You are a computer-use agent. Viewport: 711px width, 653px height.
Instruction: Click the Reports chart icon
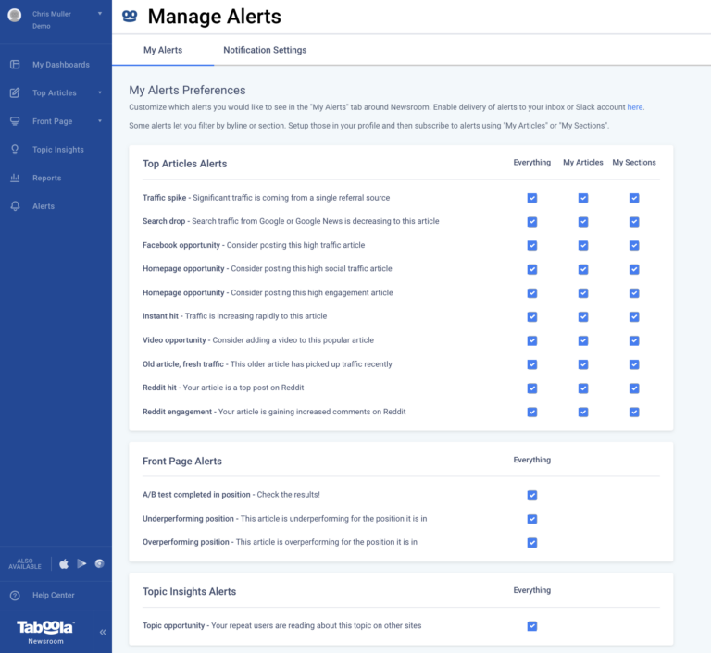15,178
